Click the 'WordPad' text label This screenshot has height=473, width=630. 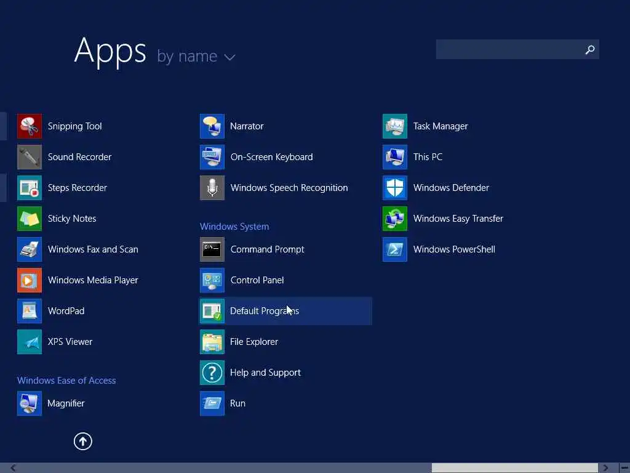coord(66,311)
